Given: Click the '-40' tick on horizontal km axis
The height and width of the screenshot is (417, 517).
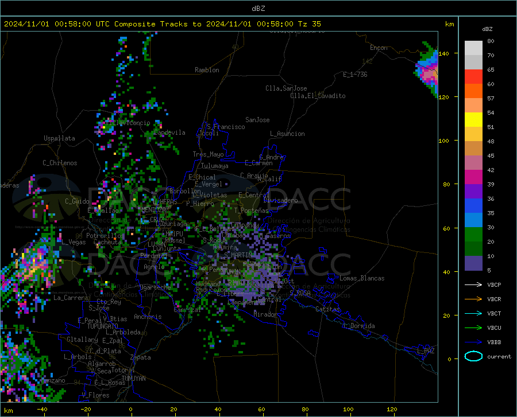Looking at the screenshot, I should click(x=42, y=409).
